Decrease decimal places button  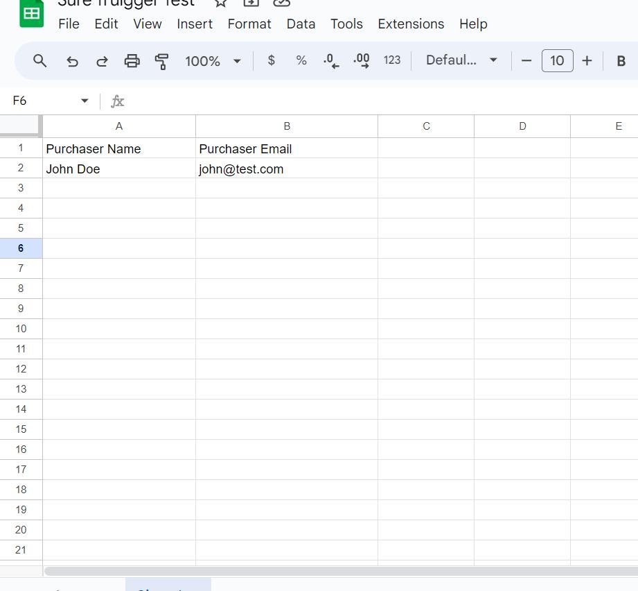click(x=331, y=61)
